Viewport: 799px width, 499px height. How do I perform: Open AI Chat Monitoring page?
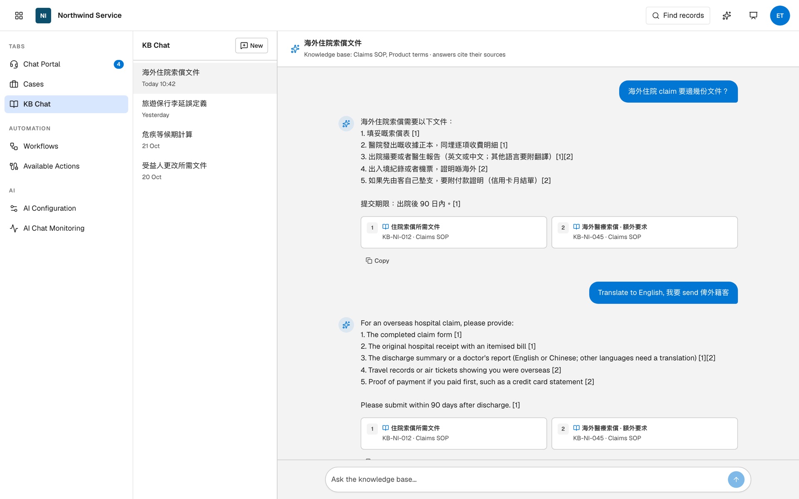pos(66,228)
